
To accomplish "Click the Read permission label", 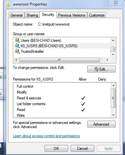I will pyautogui.click(x=21, y=110).
